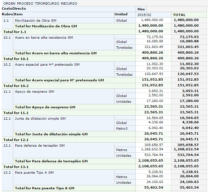Select Para puente Tipo A GM item
208x192 pixels.
pyautogui.click(x=34, y=172)
